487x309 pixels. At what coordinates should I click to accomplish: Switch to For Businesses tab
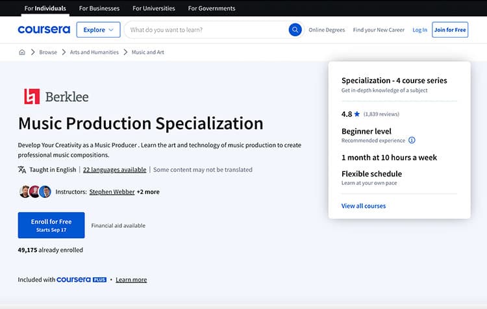[x=99, y=8]
